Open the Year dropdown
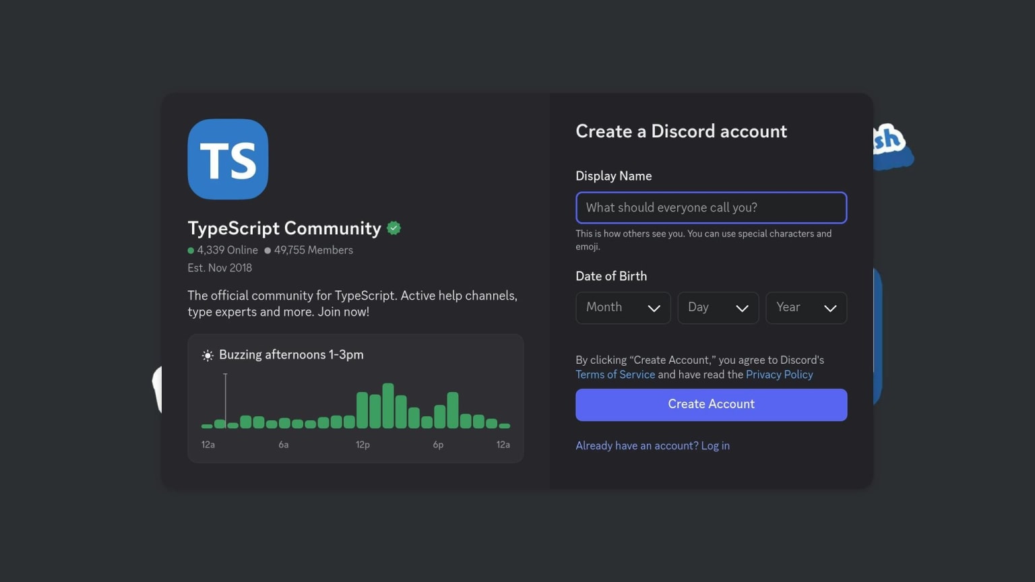This screenshot has height=582, width=1035. tap(807, 308)
